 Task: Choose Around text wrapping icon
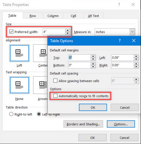[40, 85]
